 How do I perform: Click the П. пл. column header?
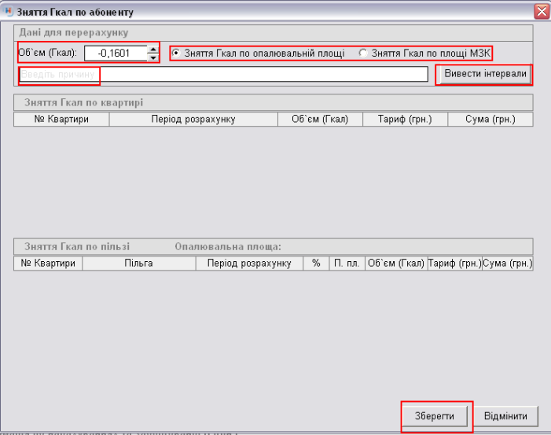coord(346,264)
